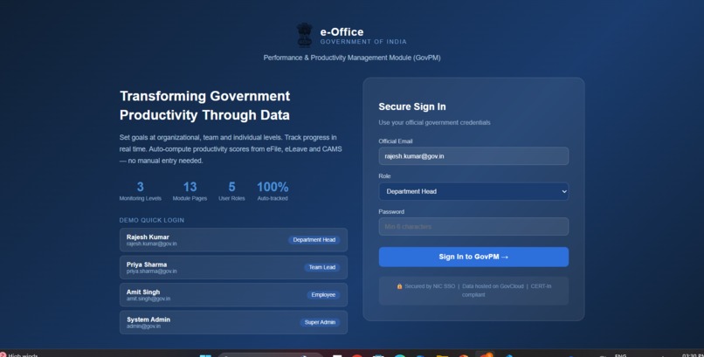Click the 5 User Roles stat
Viewport: 704px width, 357px height.
point(231,190)
